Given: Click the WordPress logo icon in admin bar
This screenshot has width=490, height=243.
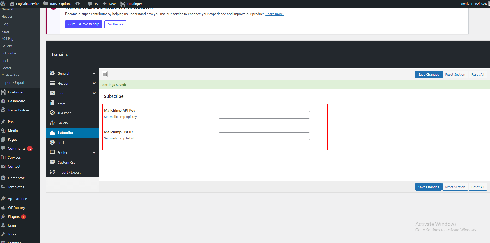Looking at the screenshot, I should 3,4.
